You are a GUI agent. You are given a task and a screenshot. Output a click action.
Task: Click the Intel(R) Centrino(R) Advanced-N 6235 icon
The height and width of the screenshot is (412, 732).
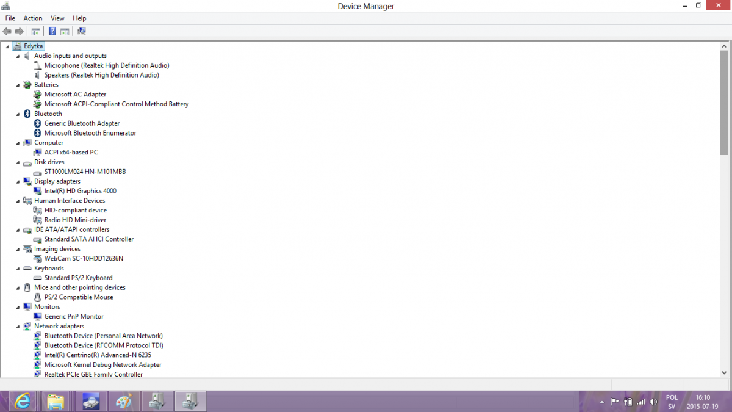(x=38, y=355)
